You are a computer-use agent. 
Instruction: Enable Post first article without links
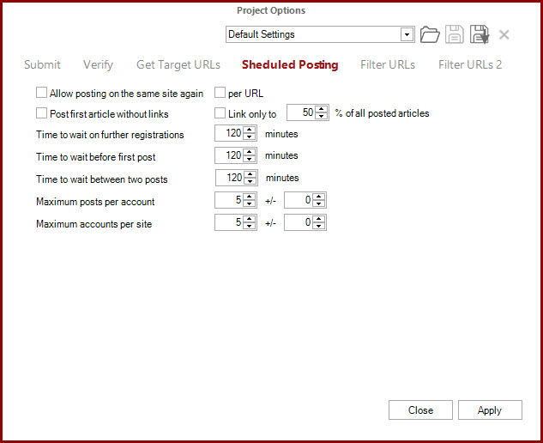41,113
